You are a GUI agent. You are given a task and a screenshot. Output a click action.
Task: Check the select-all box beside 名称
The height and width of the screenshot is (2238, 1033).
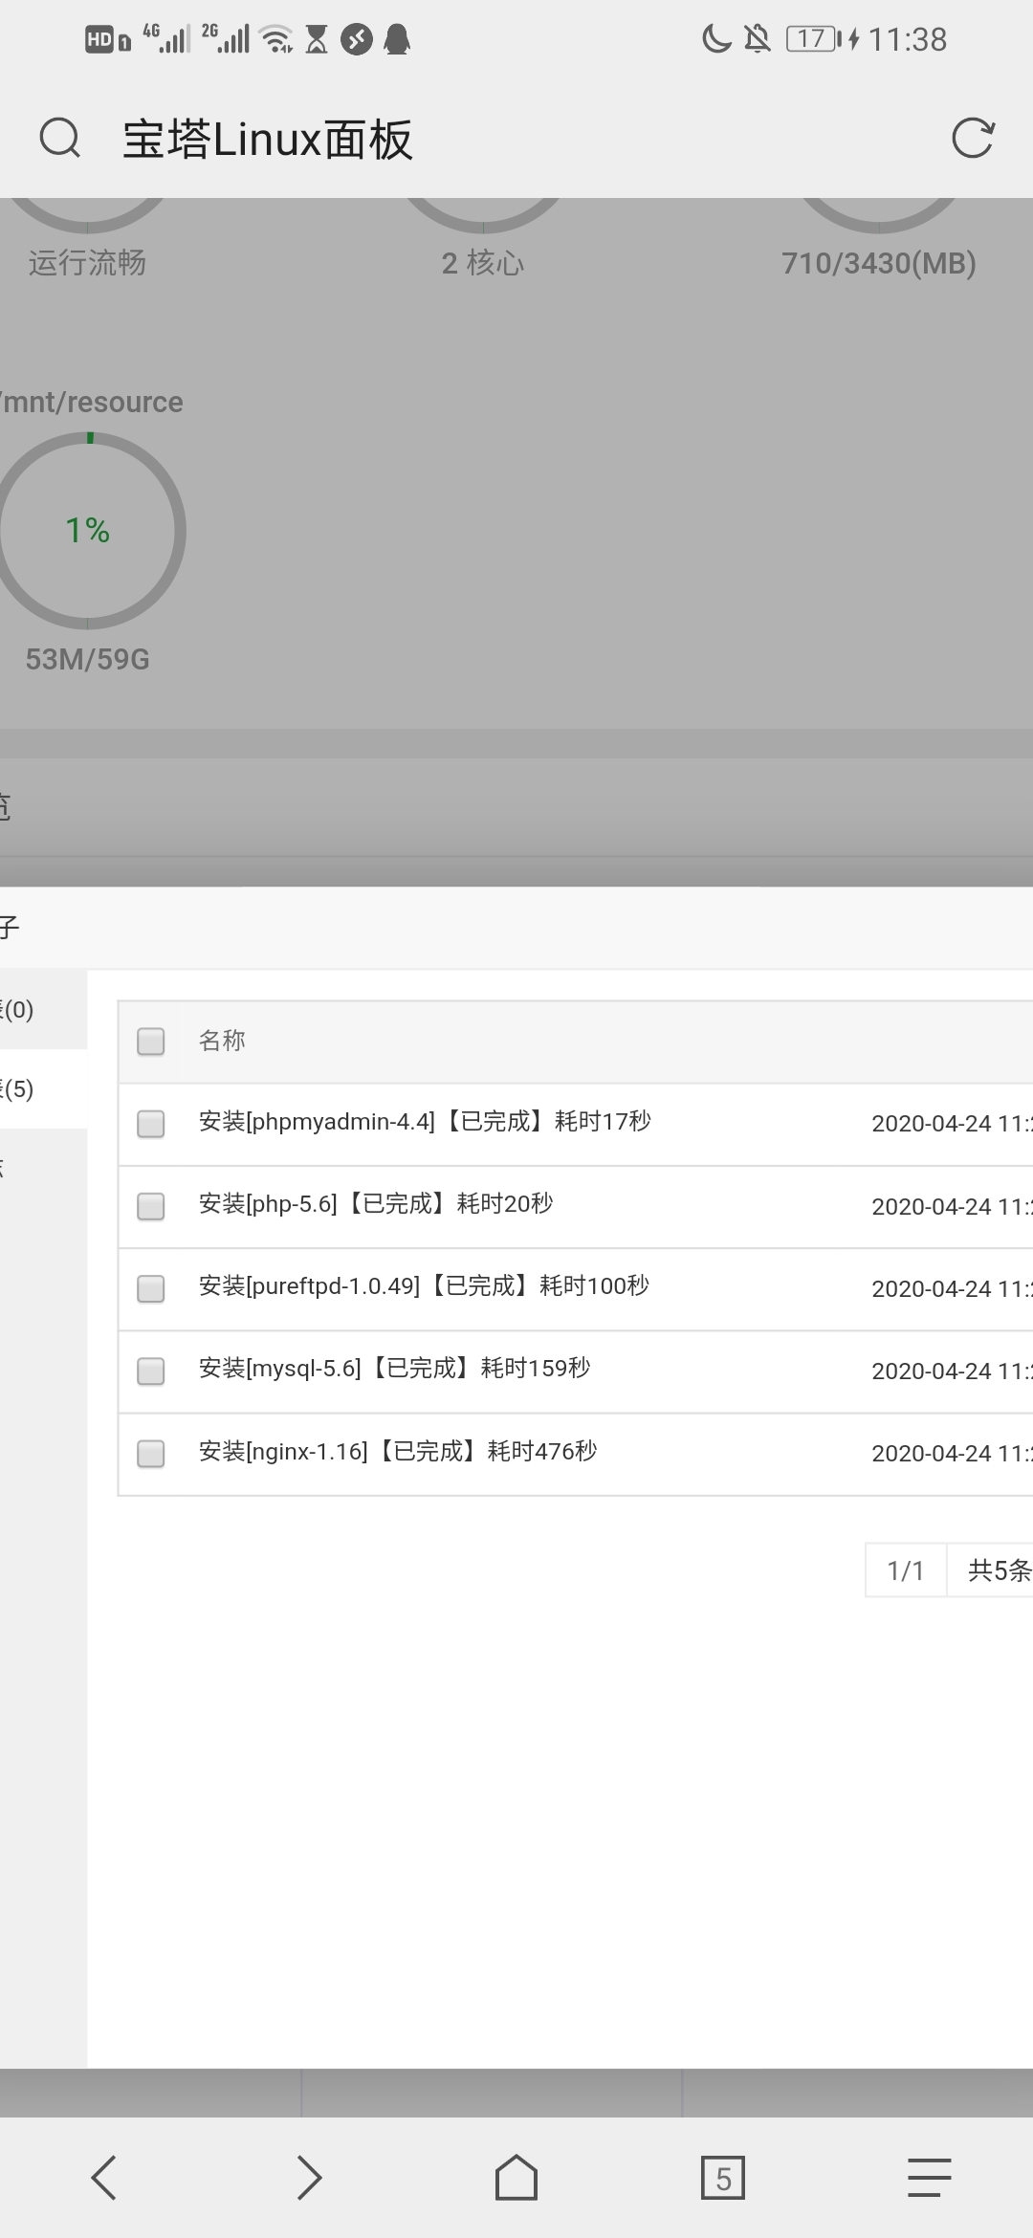coord(151,1041)
